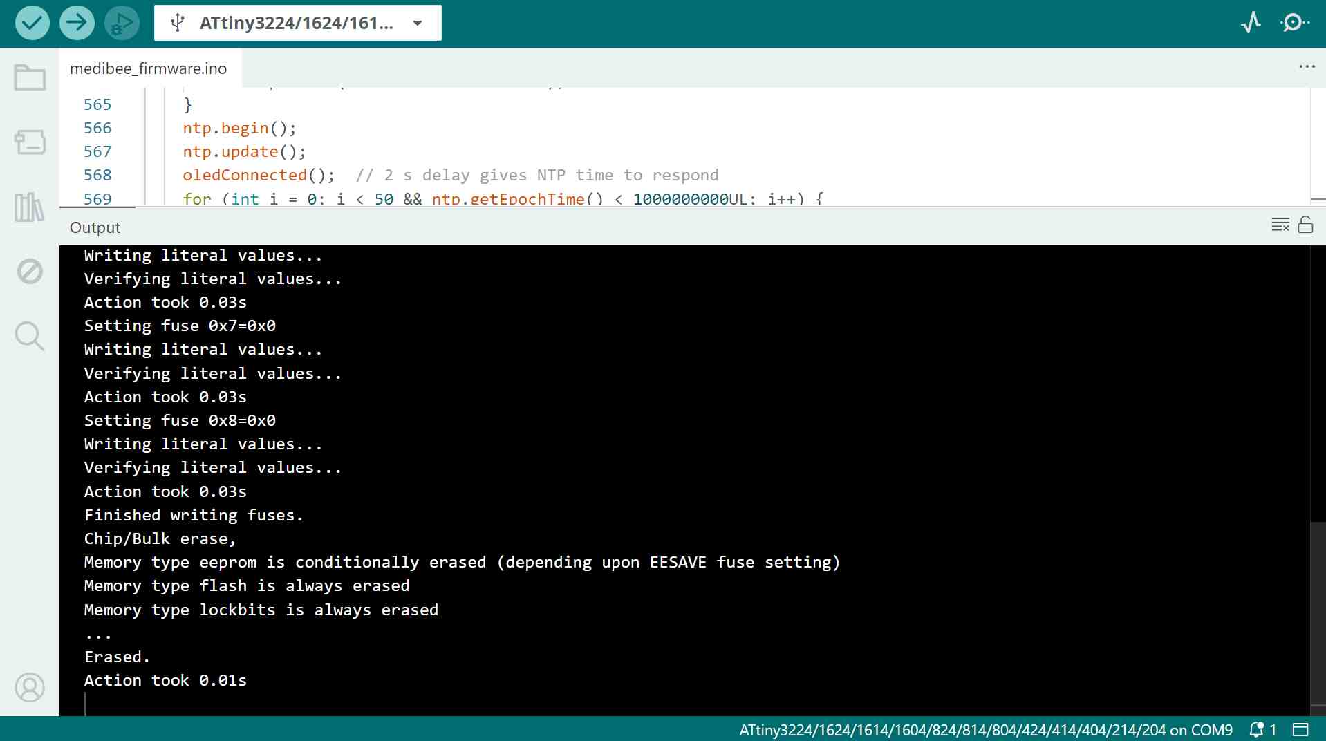This screenshot has height=741, width=1326.
Task: Open the board selector dropdown ATtiny3224/1624
Action: (298, 23)
